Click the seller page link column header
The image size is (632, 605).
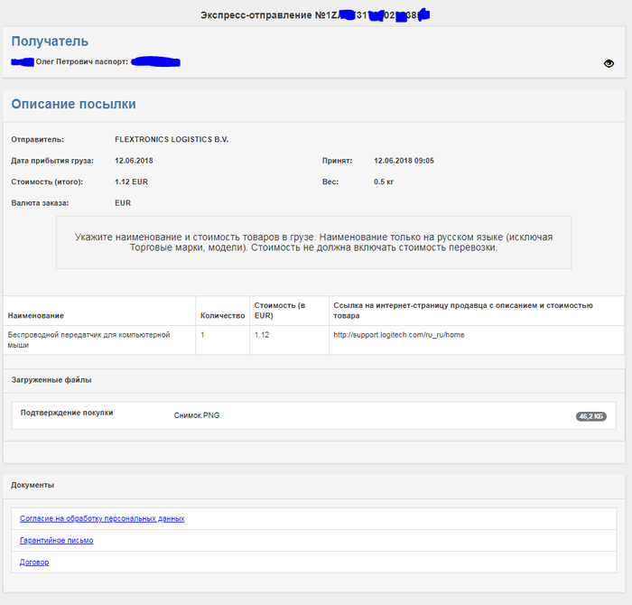click(x=462, y=311)
